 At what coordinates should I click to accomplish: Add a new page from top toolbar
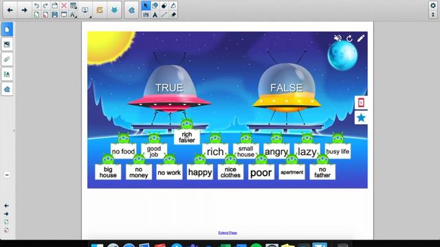[36, 15]
